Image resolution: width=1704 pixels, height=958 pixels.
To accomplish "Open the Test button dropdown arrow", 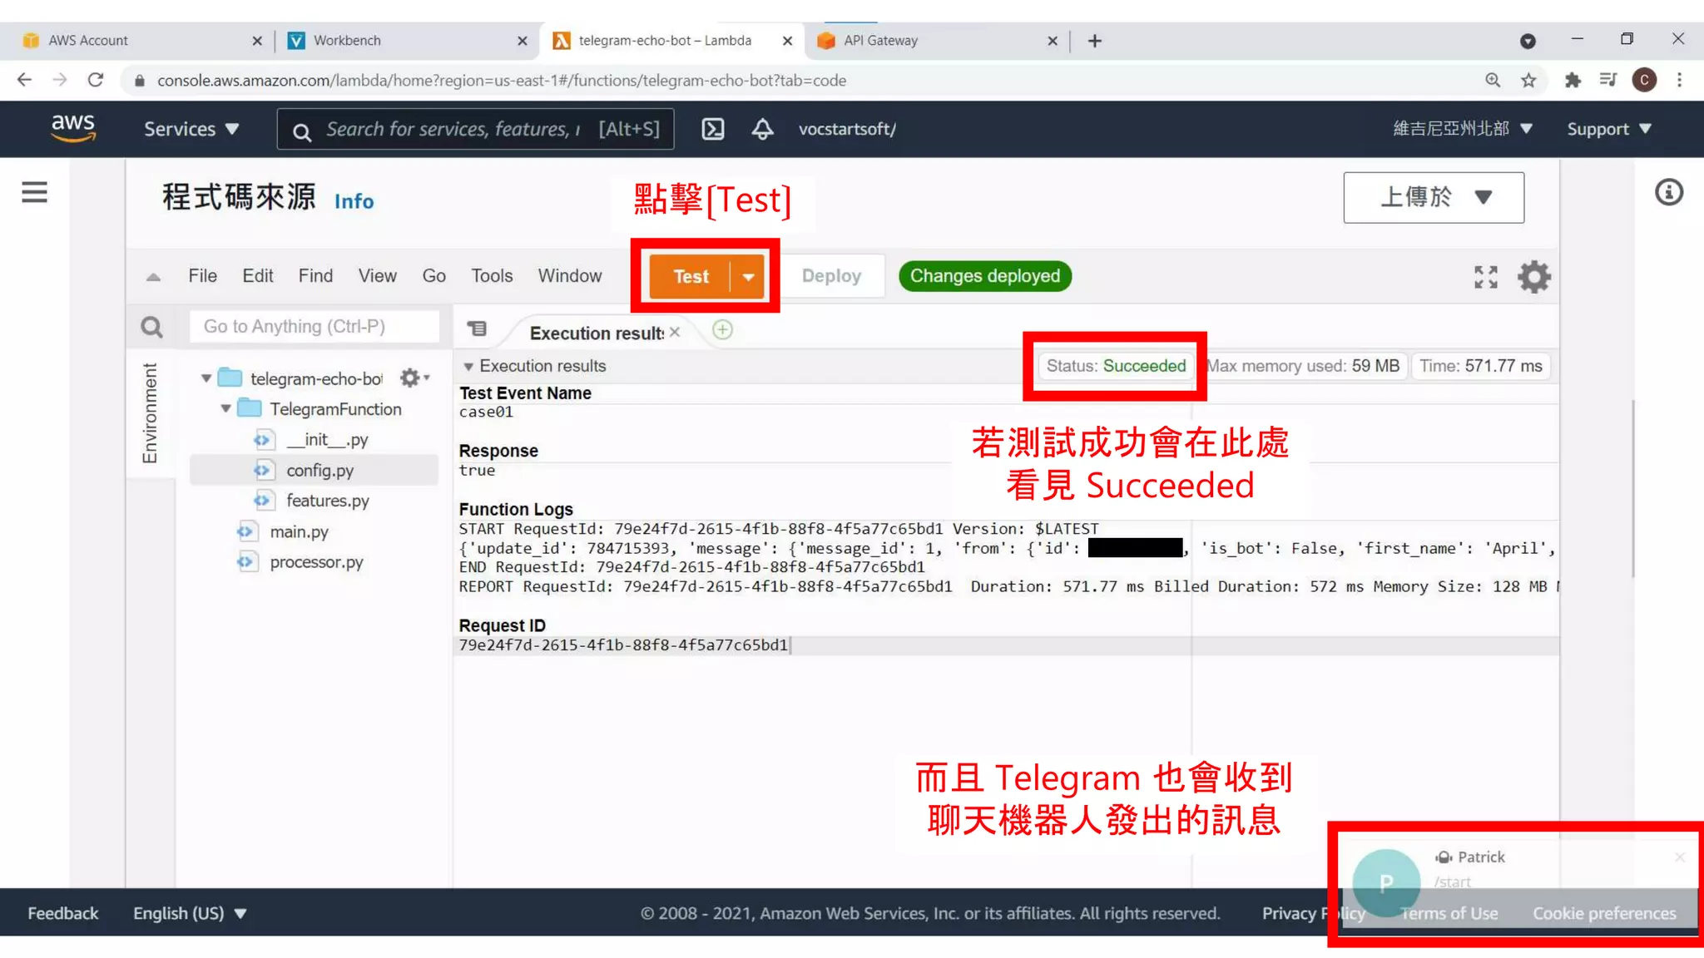I will [x=748, y=276].
